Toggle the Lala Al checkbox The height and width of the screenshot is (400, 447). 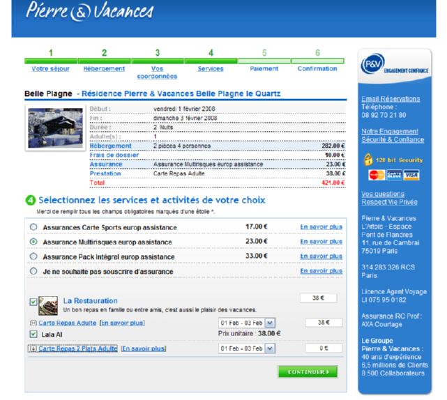[33, 334]
